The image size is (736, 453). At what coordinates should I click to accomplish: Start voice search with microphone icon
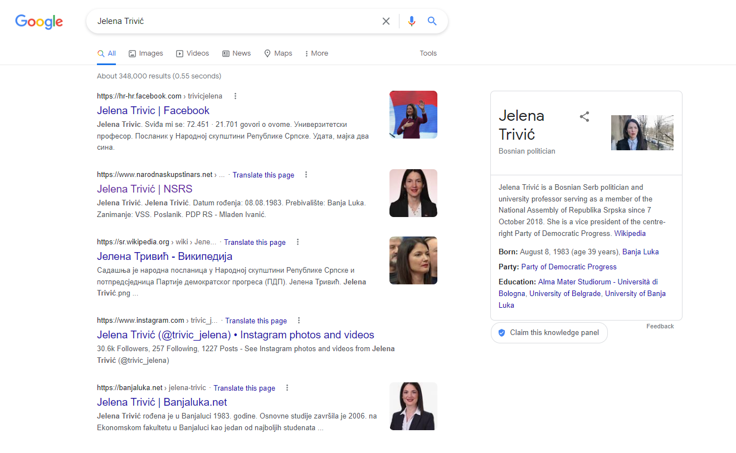pyautogui.click(x=412, y=21)
